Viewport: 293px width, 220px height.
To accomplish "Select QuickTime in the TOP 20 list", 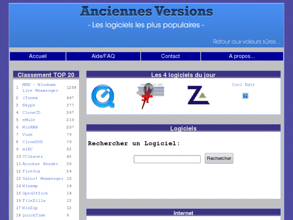I will (x=34, y=215).
